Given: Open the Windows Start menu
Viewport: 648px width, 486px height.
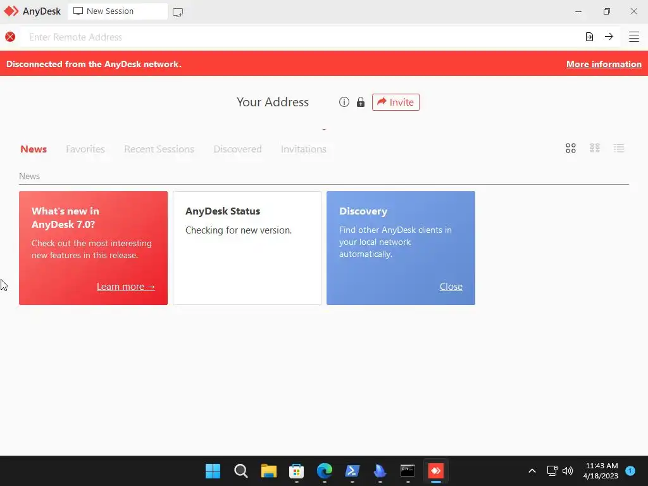Looking at the screenshot, I should (x=213, y=471).
